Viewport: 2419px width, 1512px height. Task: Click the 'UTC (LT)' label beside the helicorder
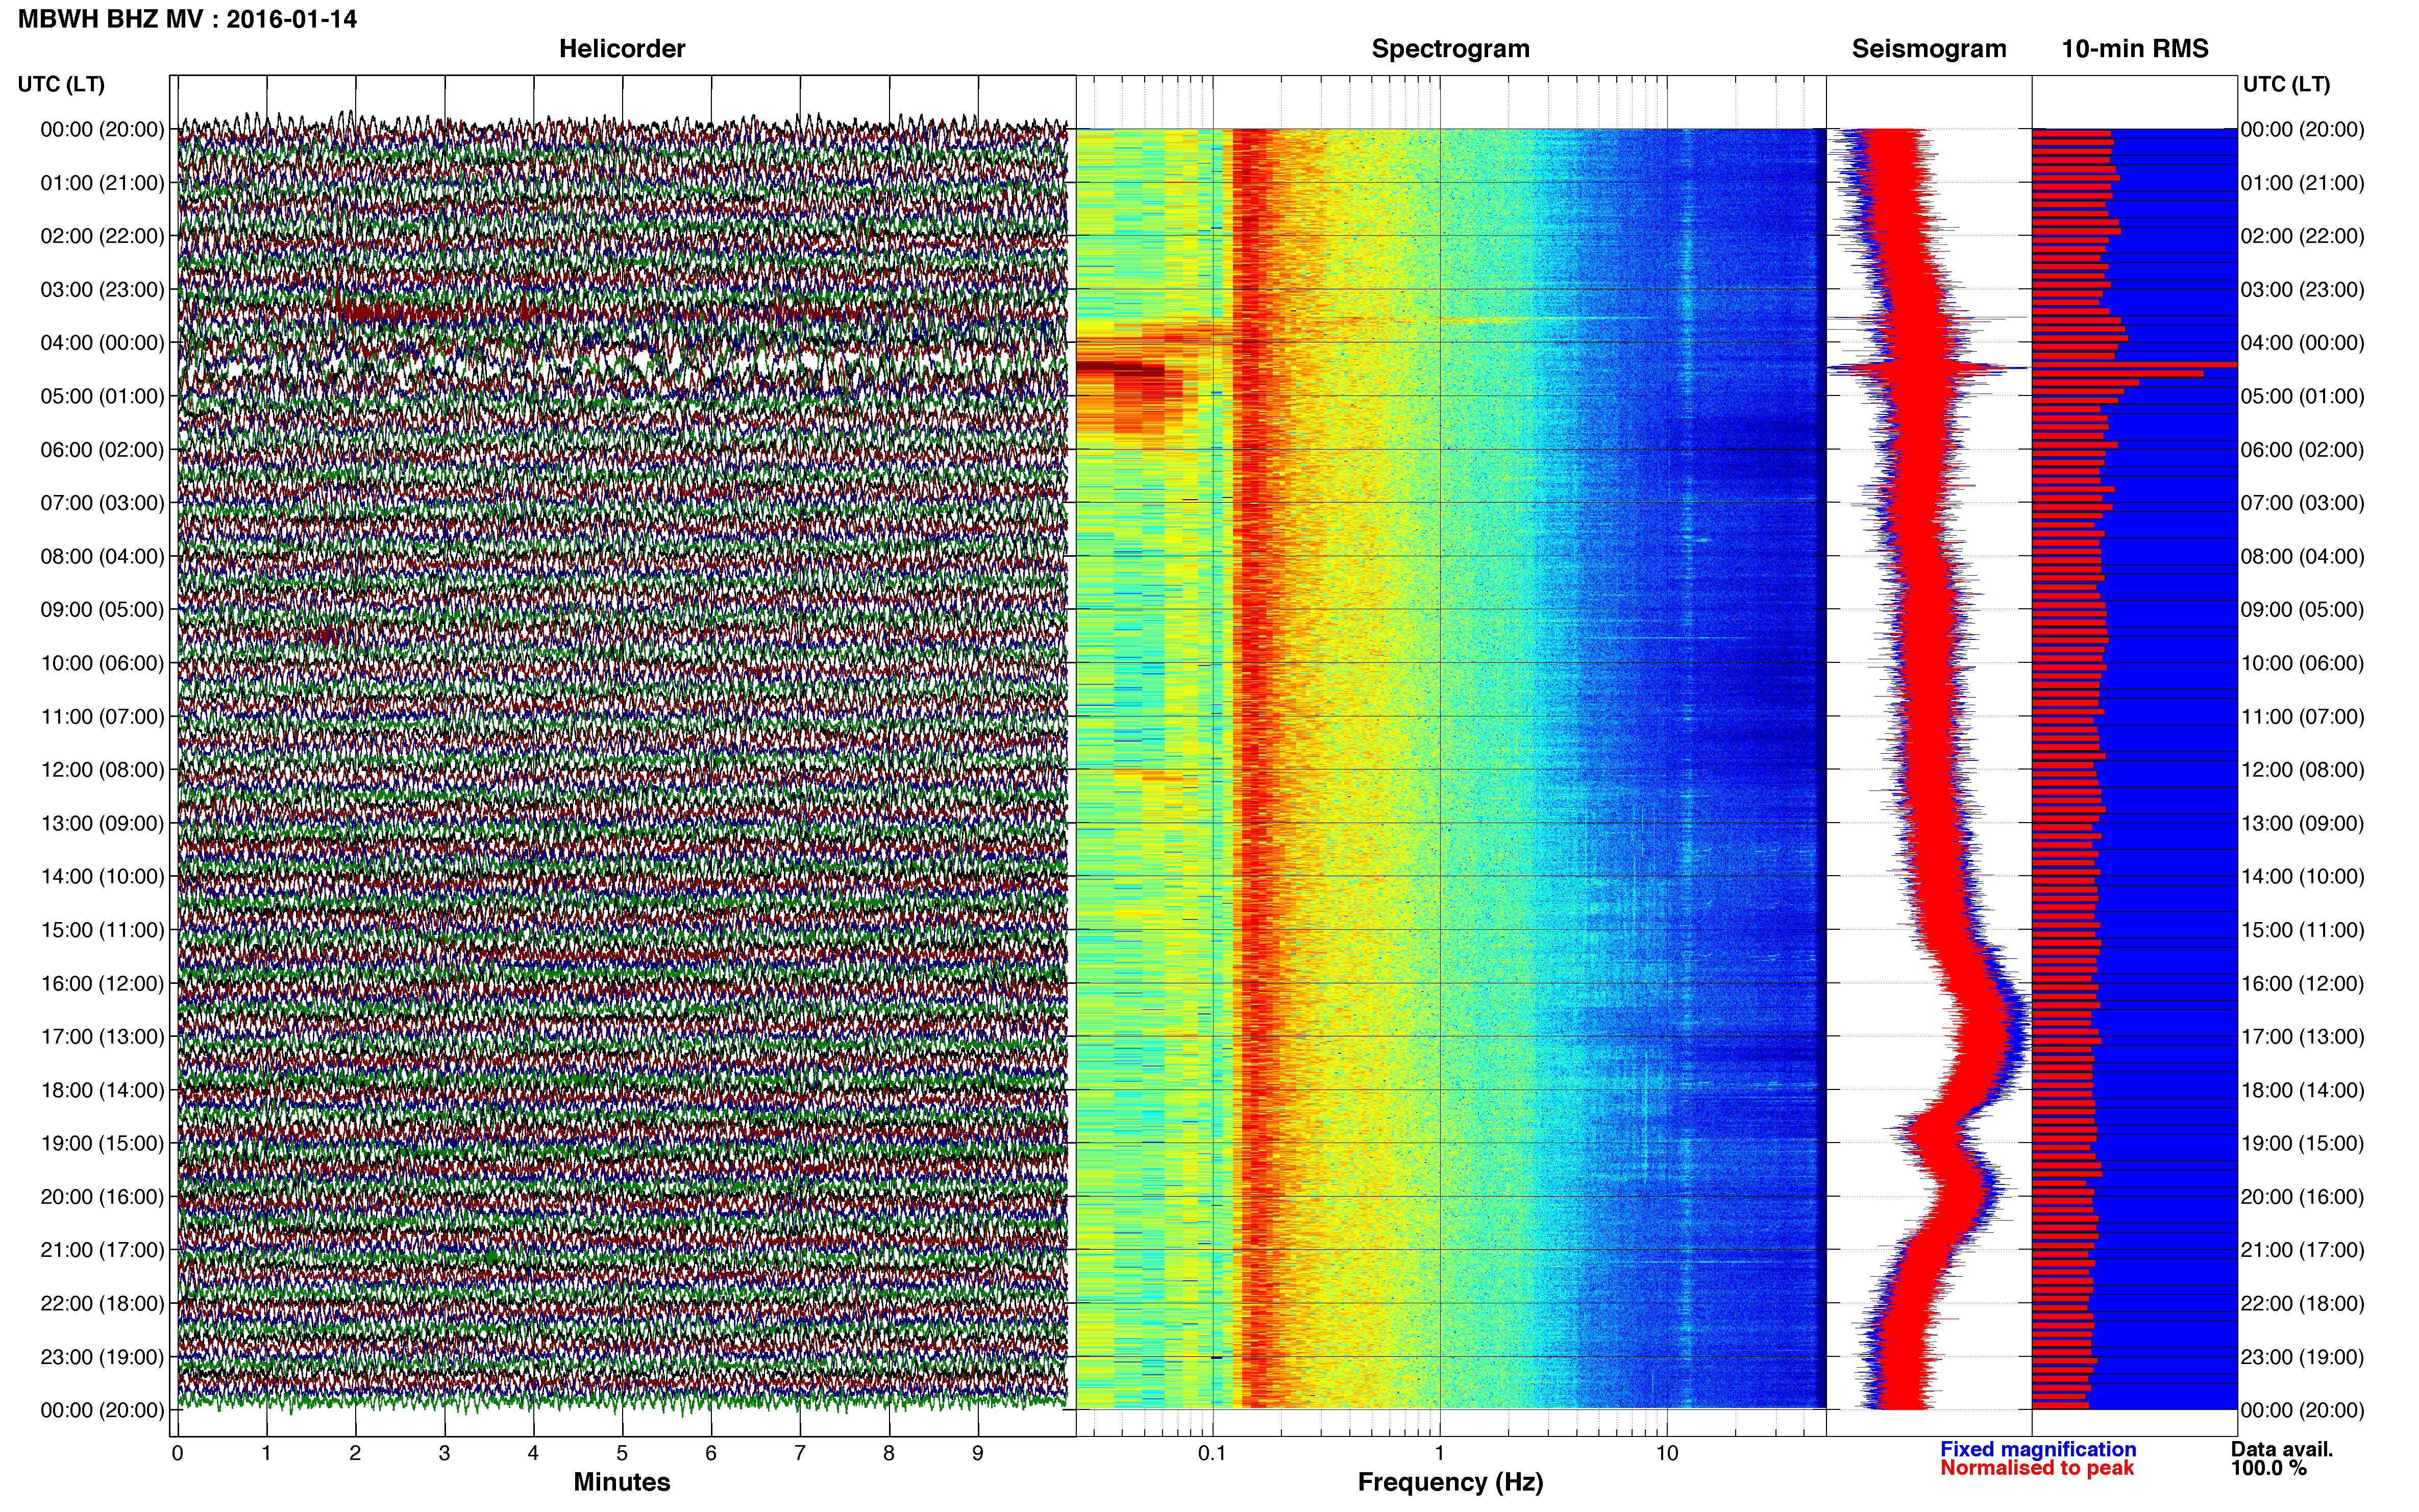[61, 84]
